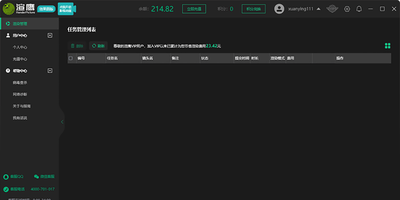
Task: Collapse the 用户中心 section
Action: coord(49,35)
